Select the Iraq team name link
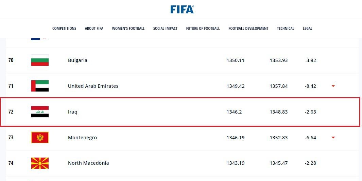Viewport: 362px width, 181px height. (73, 112)
